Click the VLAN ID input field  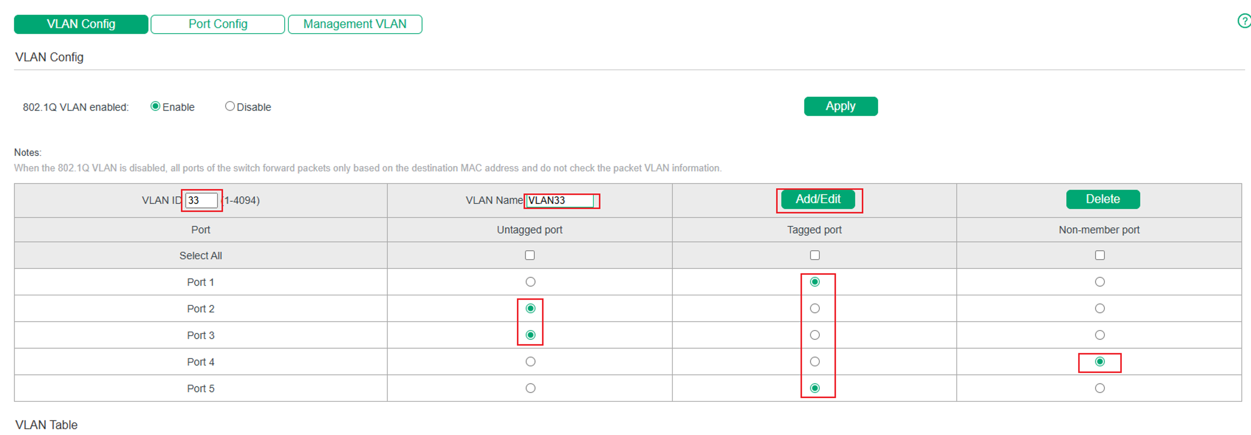coord(201,200)
